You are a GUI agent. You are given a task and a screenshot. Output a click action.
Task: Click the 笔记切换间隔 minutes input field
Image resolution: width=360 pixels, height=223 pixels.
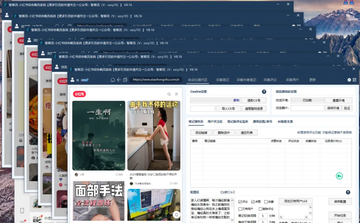(264, 215)
